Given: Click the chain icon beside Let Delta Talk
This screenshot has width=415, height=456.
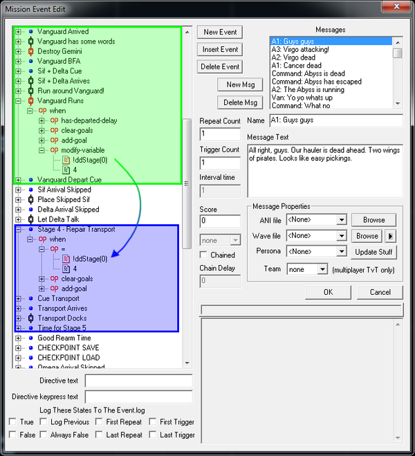Looking at the screenshot, I should click(30, 219).
